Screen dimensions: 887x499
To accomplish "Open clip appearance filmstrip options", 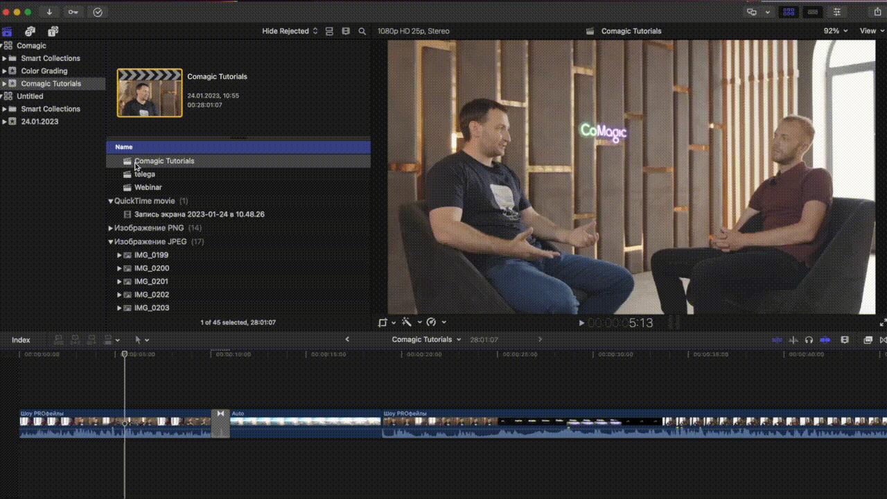I will [x=845, y=340].
